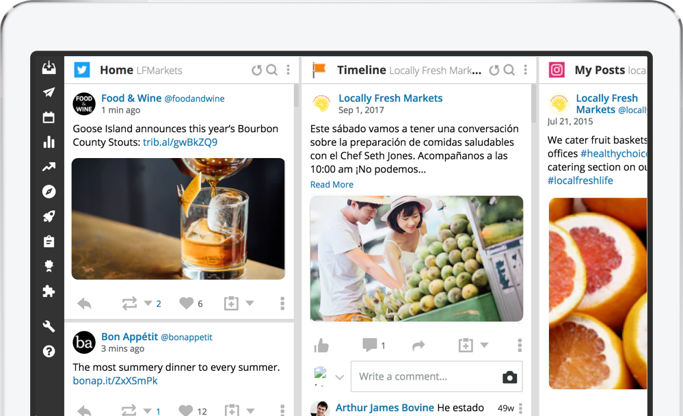Share the Locally Fresh Markets post
This screenshot has width=683, height=416.
tap(418, 346)
